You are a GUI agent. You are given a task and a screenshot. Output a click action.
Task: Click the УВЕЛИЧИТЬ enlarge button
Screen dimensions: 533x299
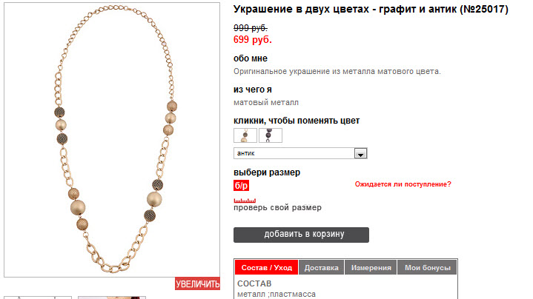click(197, 283)
